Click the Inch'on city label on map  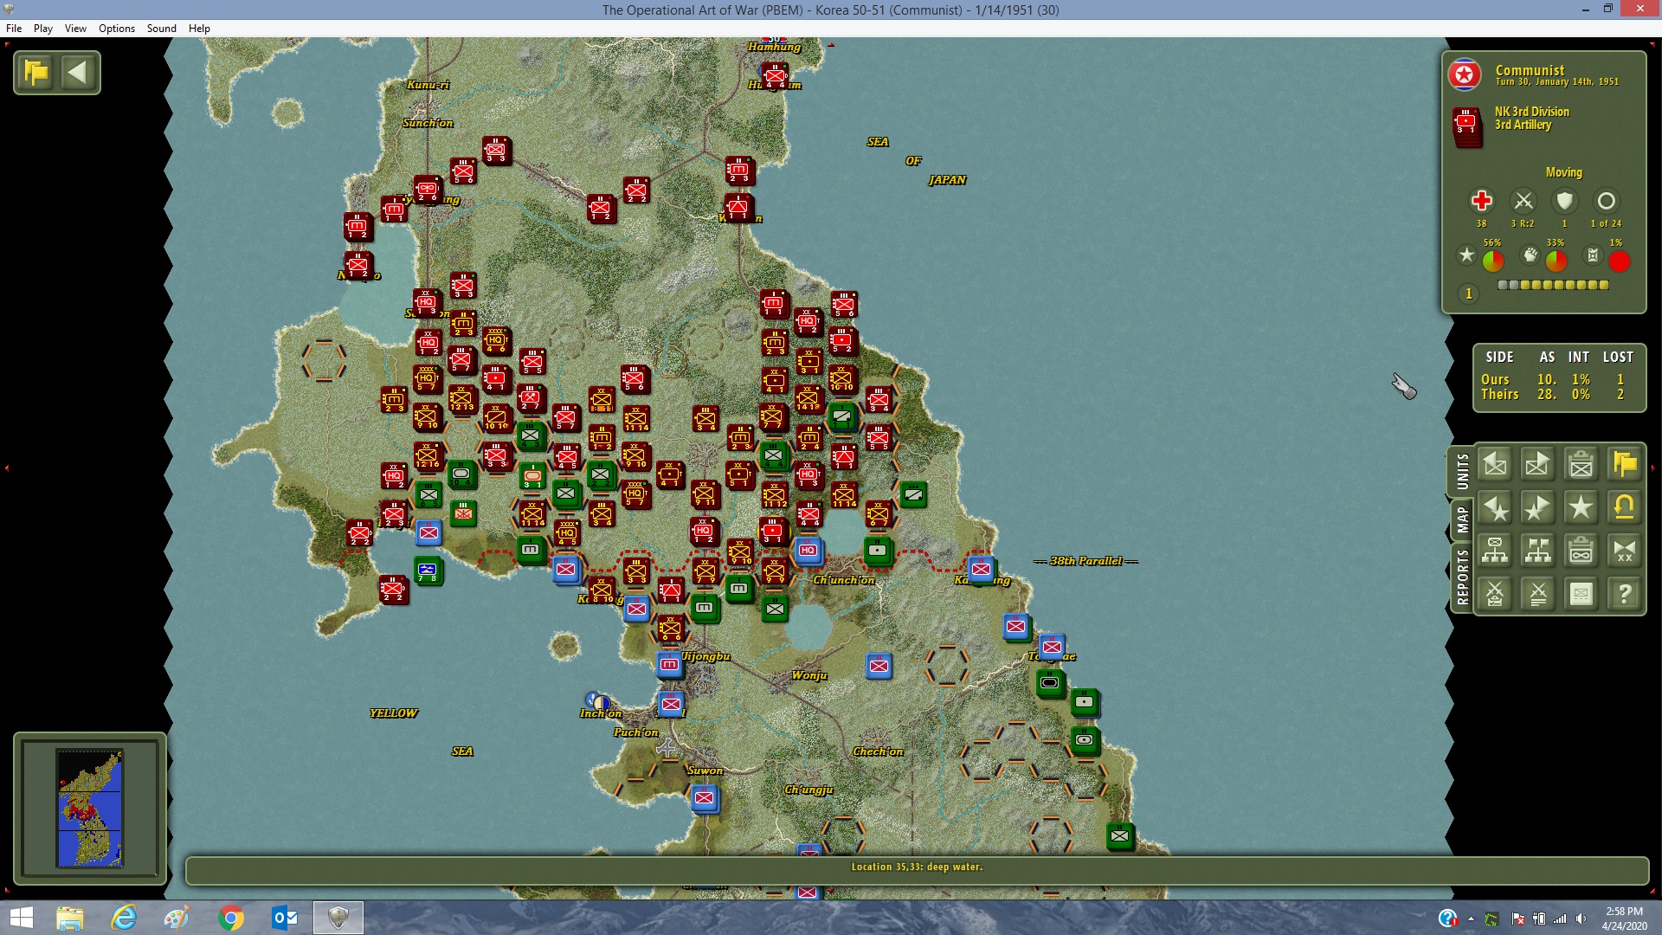tap(601, 713)
